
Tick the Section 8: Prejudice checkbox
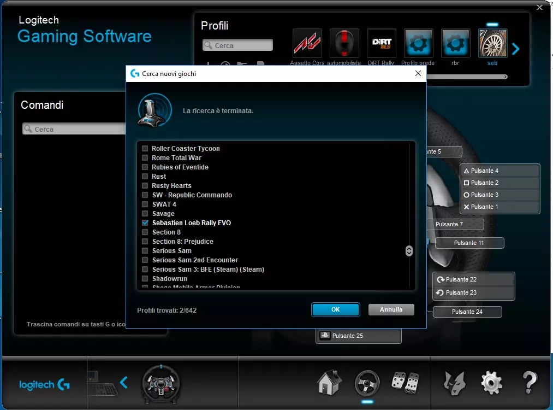145,241
